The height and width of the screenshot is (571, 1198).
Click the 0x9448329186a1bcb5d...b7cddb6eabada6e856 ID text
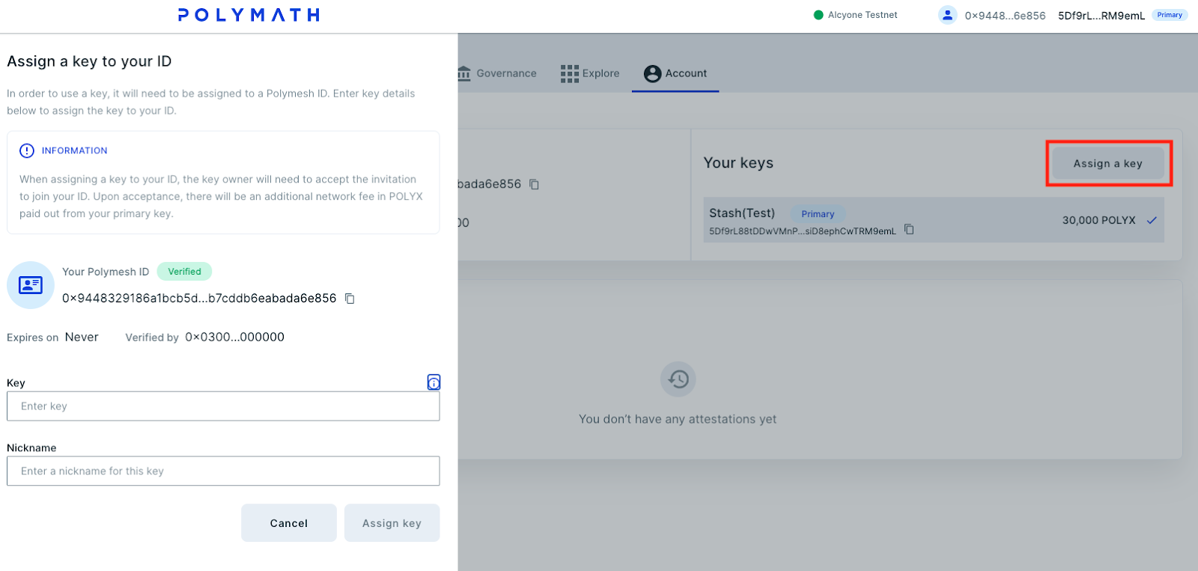199,299
